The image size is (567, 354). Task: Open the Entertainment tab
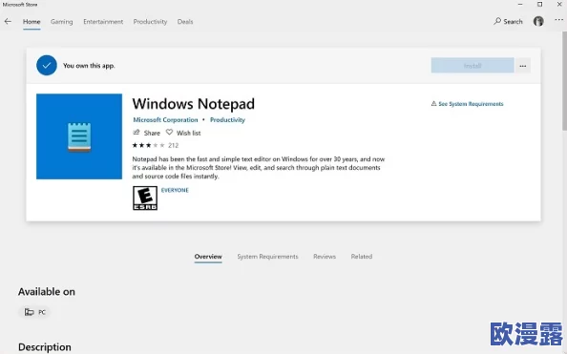pyautogui.click(x=103, y=22)
